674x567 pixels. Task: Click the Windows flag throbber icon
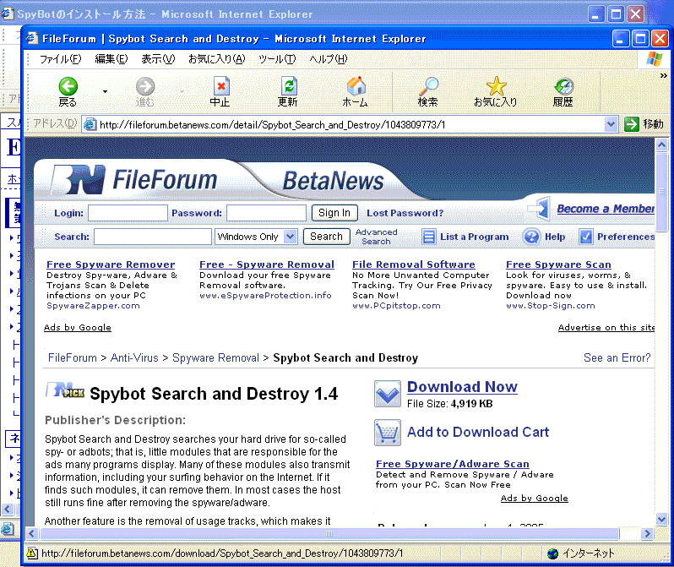point(655,59)
